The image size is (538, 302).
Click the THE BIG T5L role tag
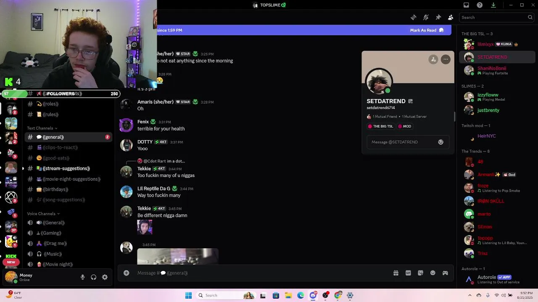point(381,126)
